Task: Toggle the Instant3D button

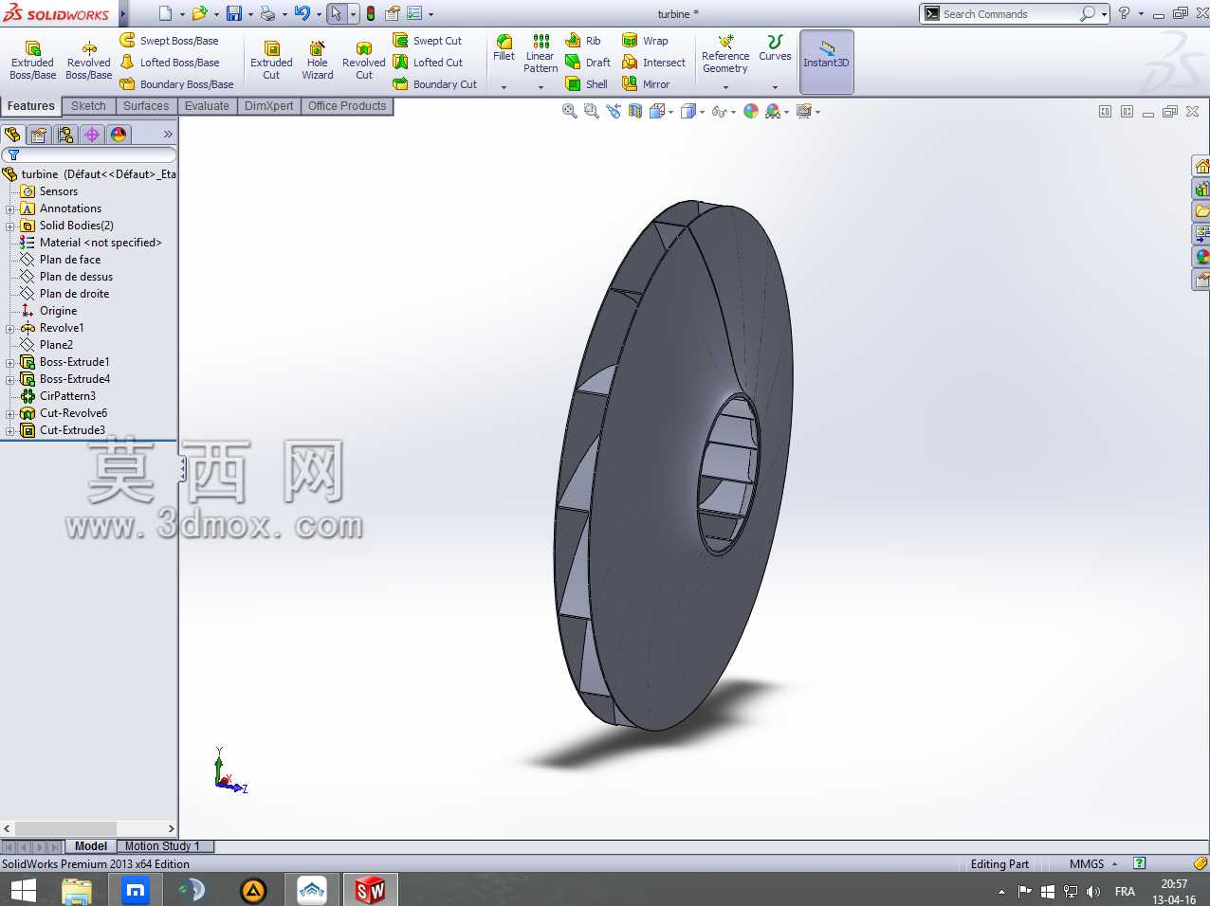Action: tap(826, 62)
